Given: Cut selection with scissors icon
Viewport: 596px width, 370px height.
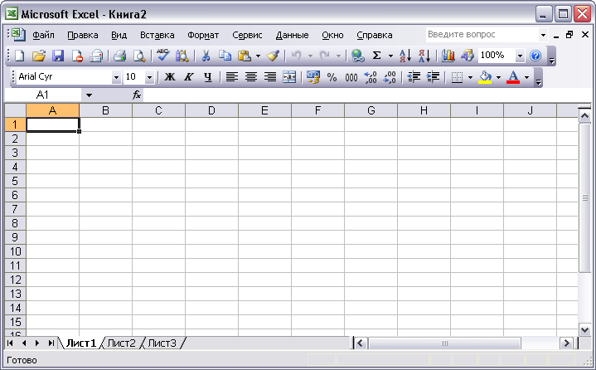Looking at the screenshot, I should point(206,56).
